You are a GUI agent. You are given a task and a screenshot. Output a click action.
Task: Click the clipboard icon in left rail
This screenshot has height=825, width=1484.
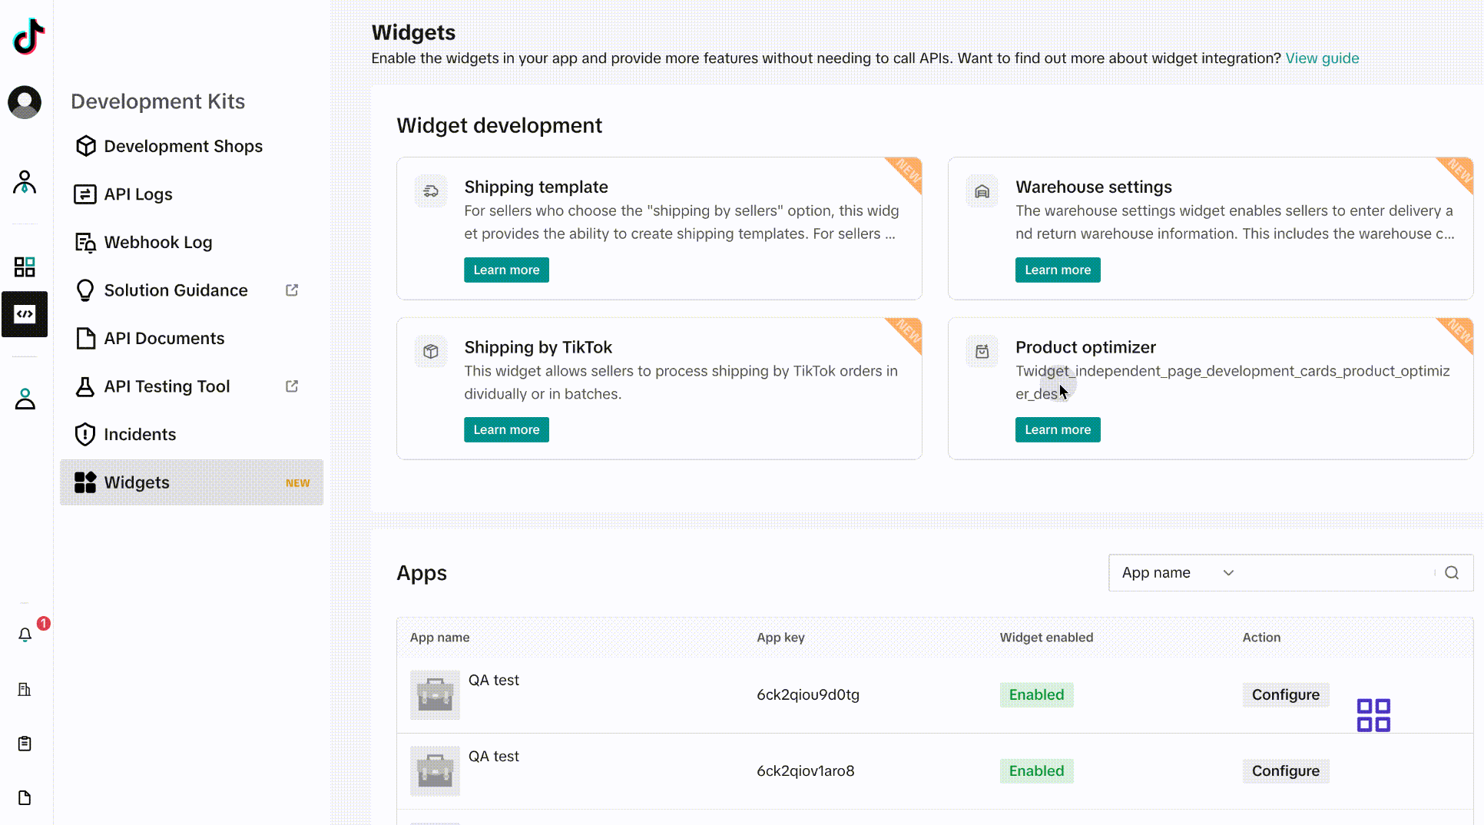click(x=25, y=744)
